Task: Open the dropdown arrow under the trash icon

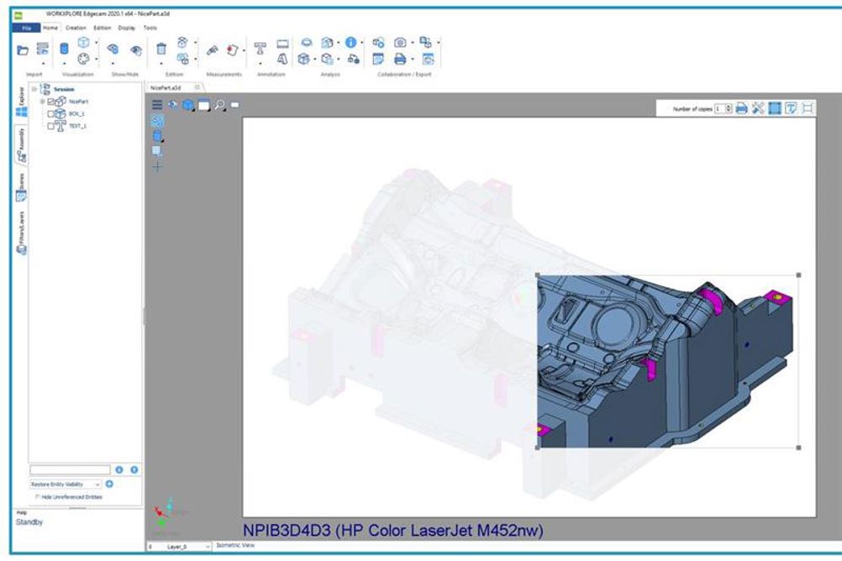Action: (161, 64)
